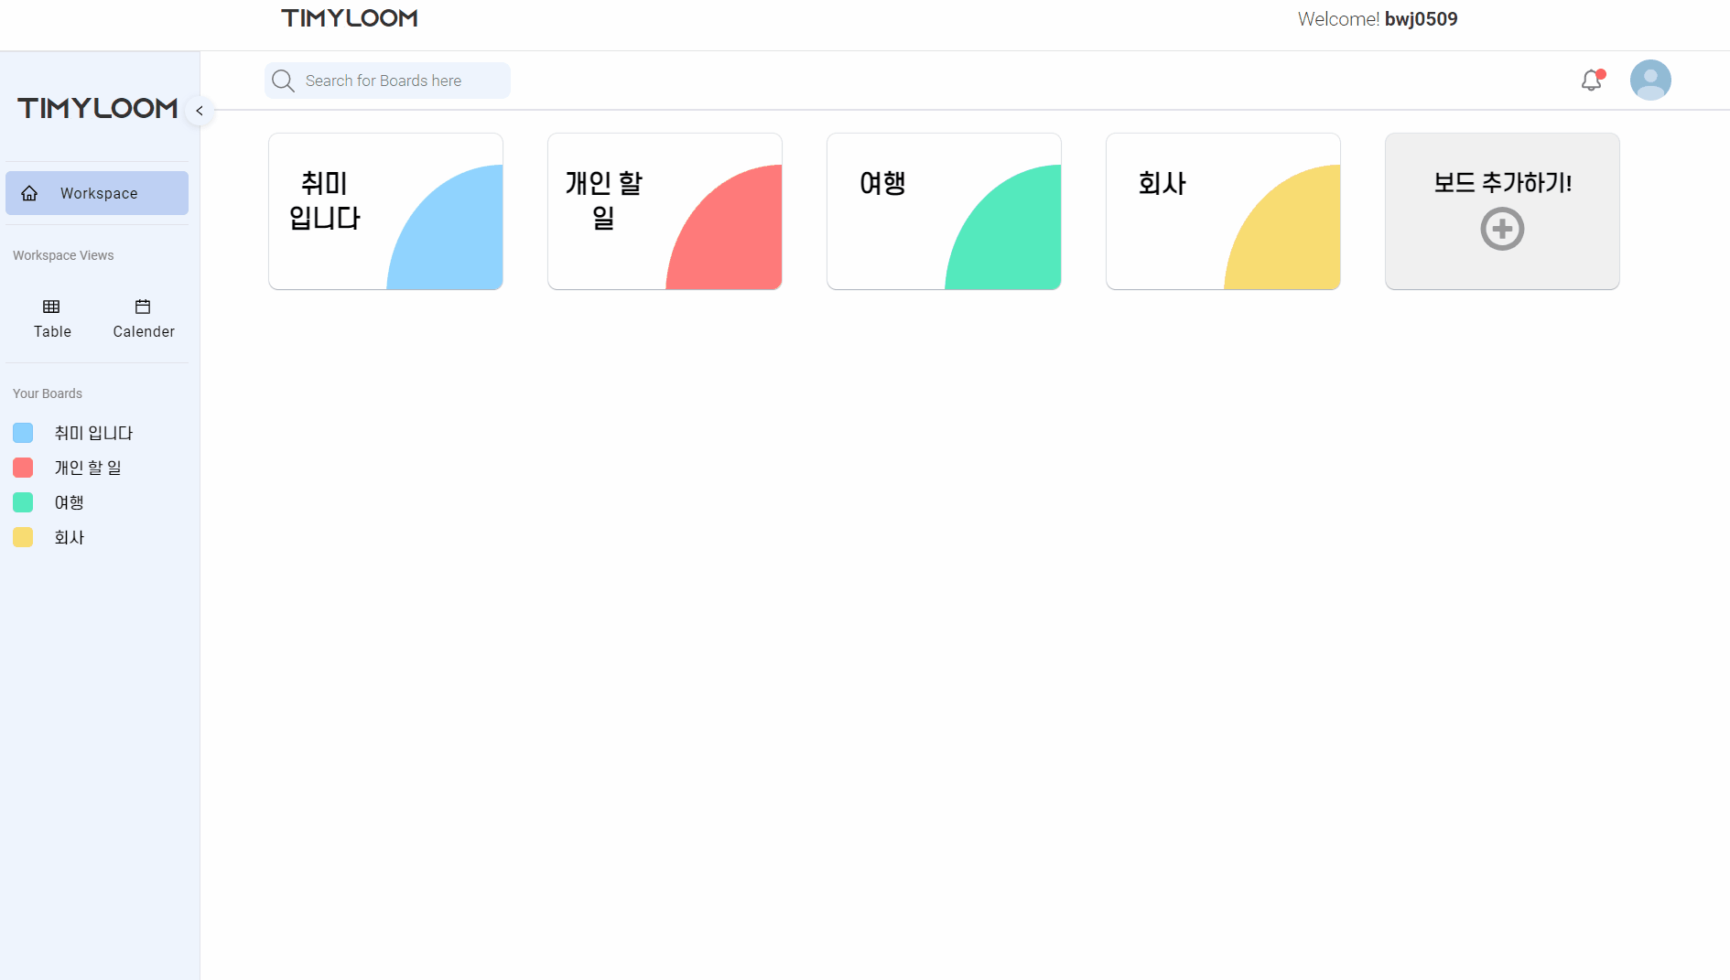Select 개인 할 일 from Your Boards list
1730x980 pixels.
[x=87, y=467]
